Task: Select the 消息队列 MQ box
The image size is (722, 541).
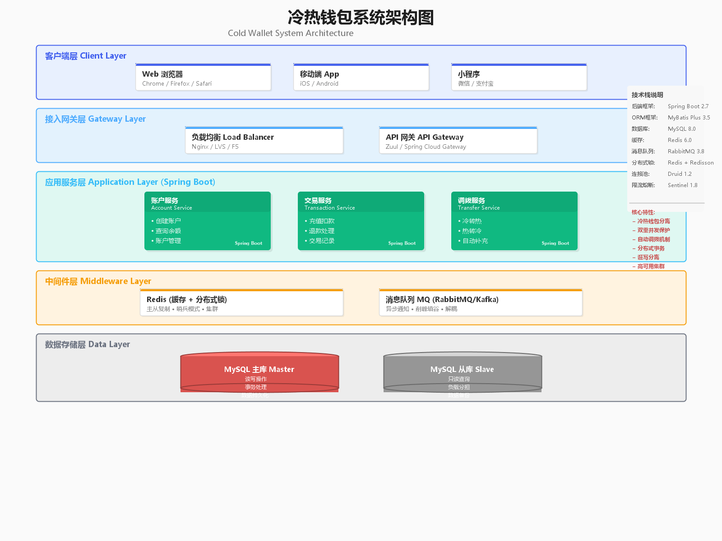Action: (x=481, y=303)
